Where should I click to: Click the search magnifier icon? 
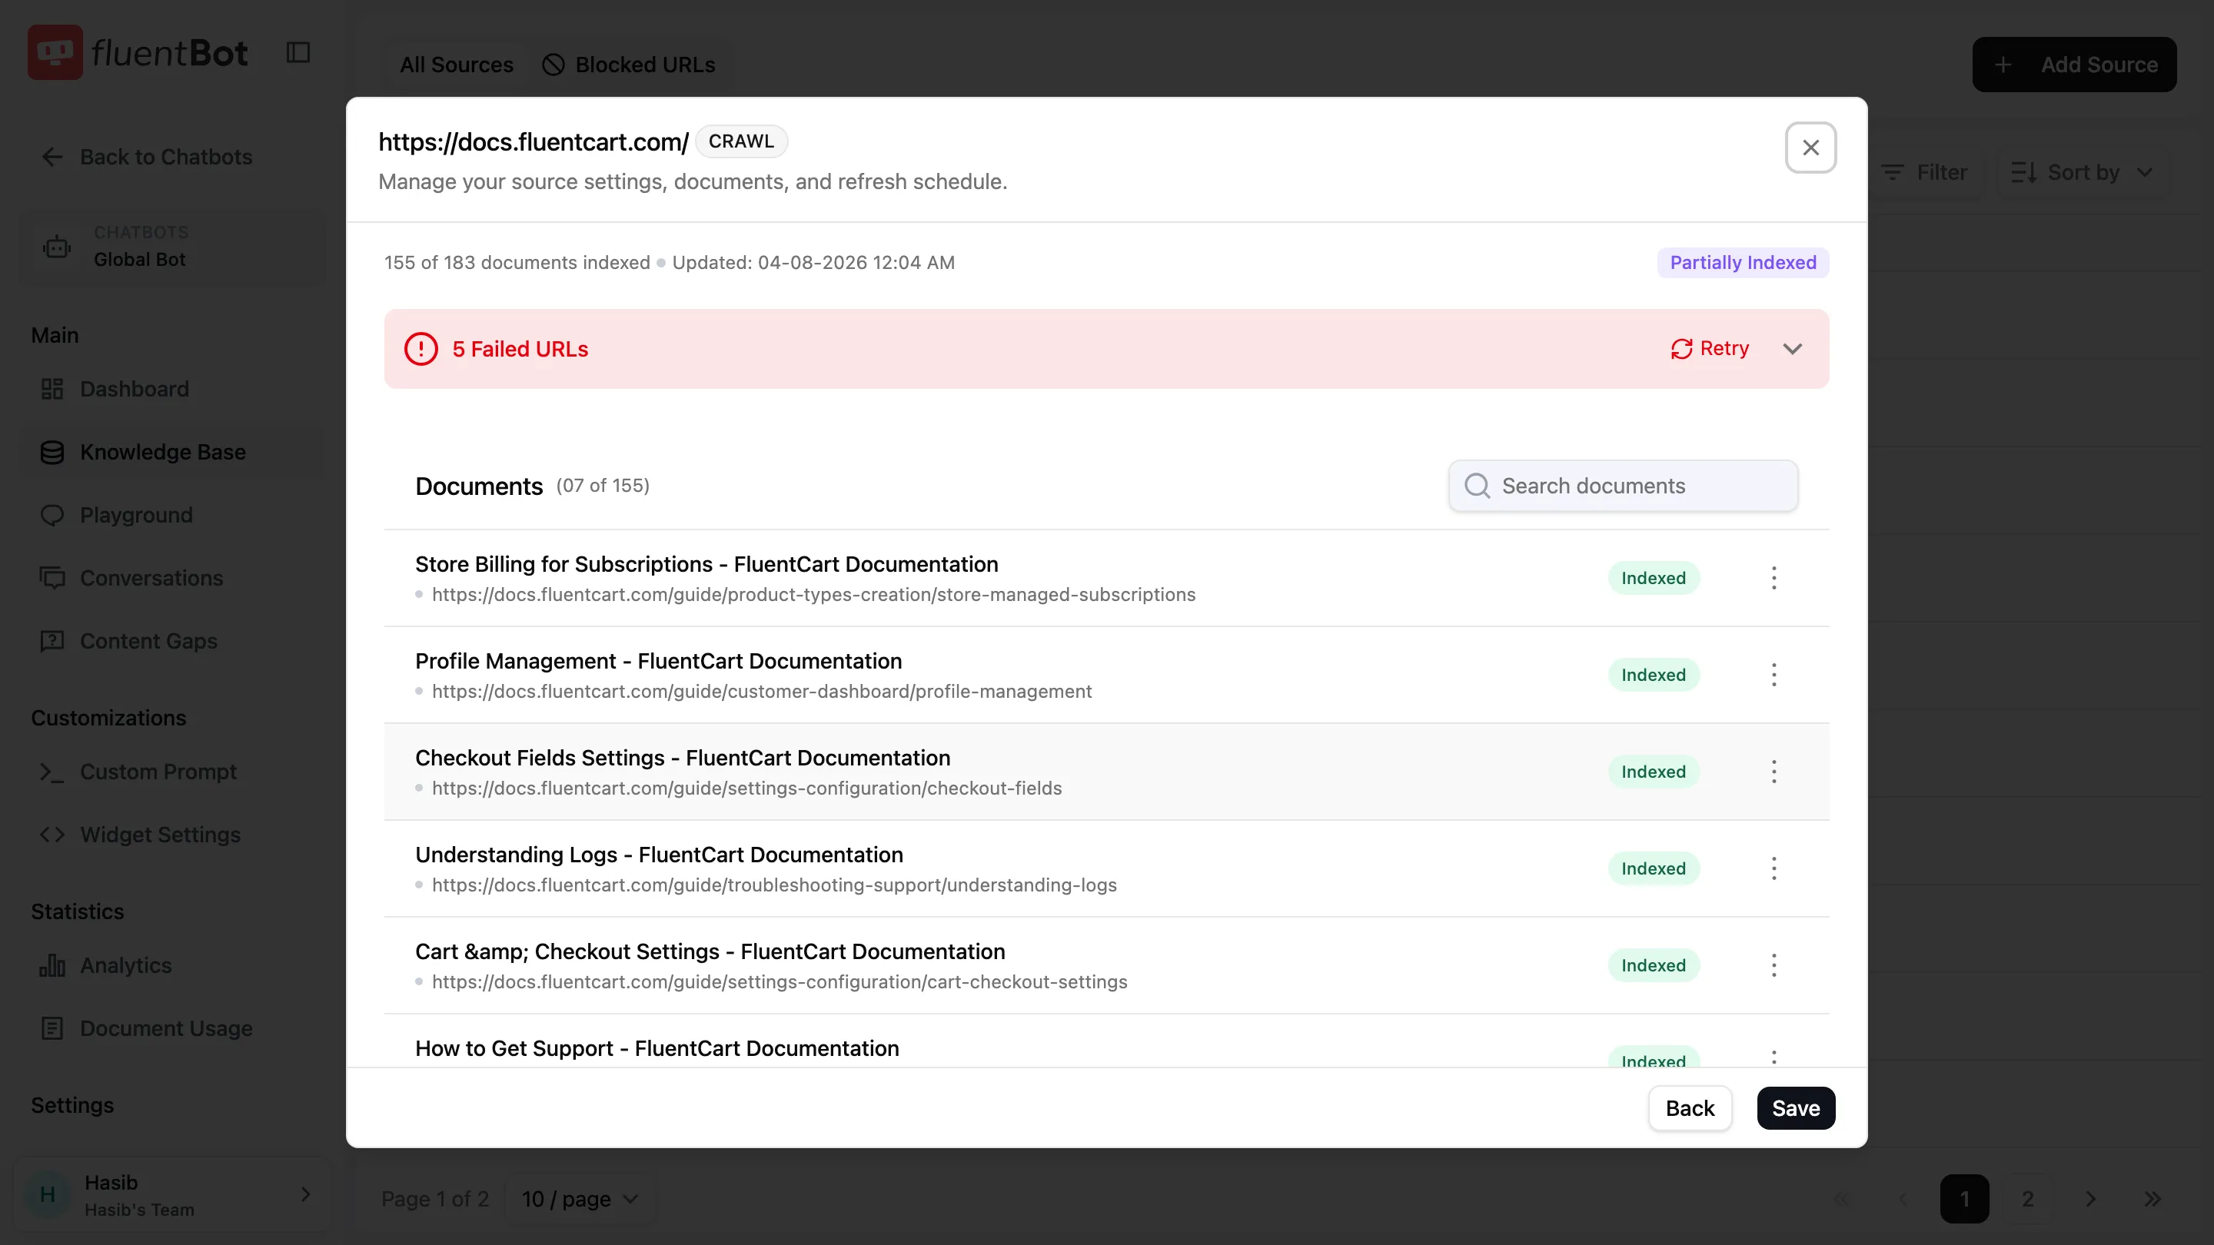coord(1477,486)
